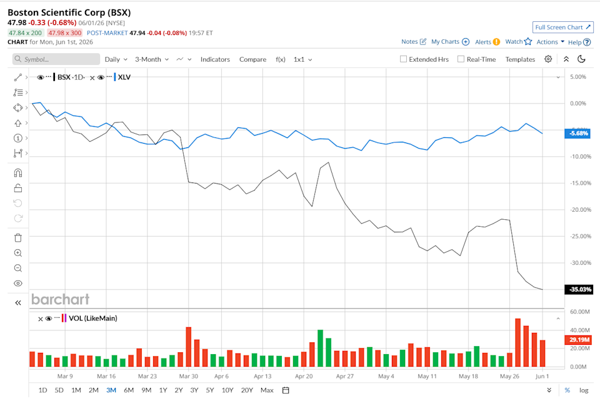Viewport: 600px width, 411px height.
Task: Click the Symbol search field
Action: 56,59
